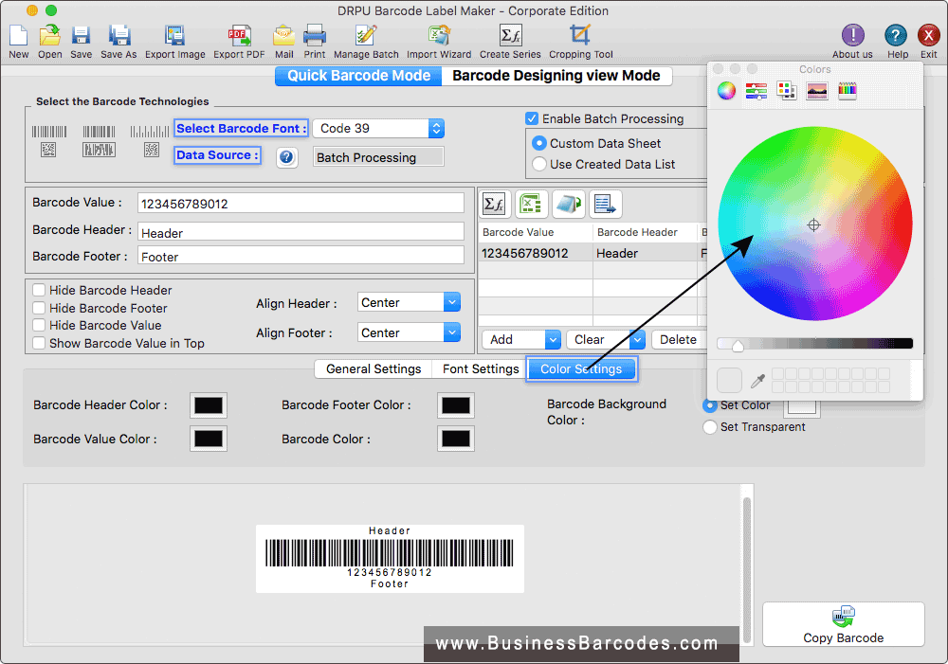Select the Custom Data Sheet option
This screenshot has width=948, height=664.
pyautogui.click(x=538, y=143)
